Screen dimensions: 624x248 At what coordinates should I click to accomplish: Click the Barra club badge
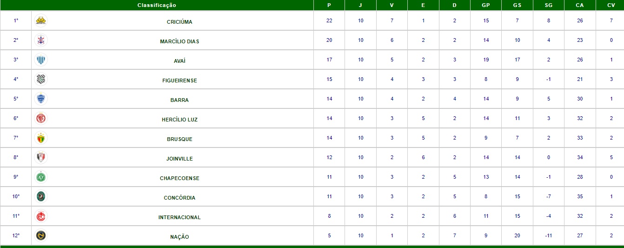click(x=41, y=99)
